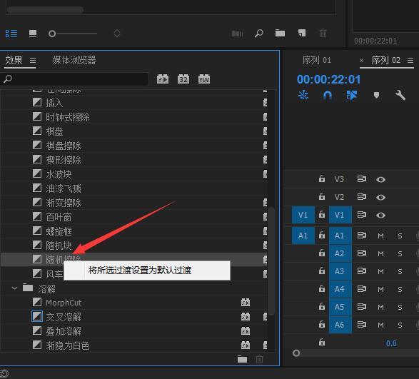This screenshot has height=379, width=419.
Task: Select the 时钟式擦除 transition
Action: 68,117
